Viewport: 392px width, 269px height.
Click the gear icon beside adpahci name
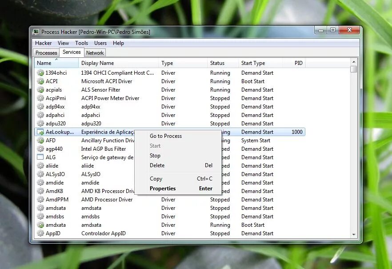[40, 115]
